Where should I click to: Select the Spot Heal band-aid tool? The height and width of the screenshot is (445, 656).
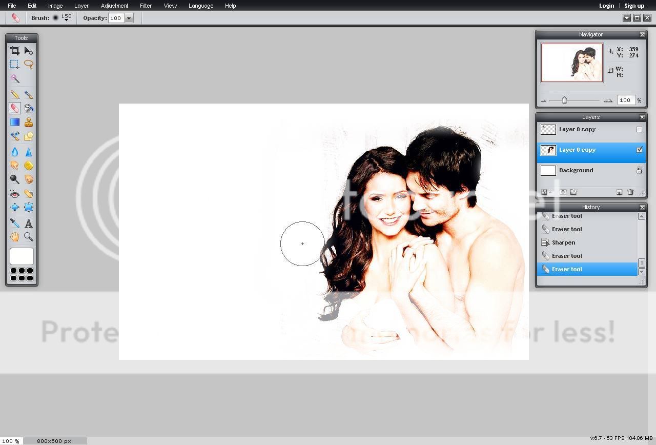point(29,194)
